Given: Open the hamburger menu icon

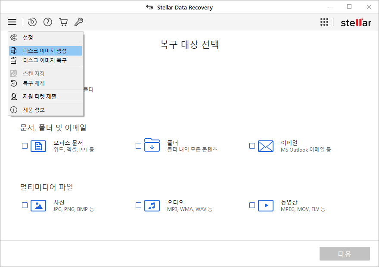Looking at the screenshot, I should coord(12,22).
